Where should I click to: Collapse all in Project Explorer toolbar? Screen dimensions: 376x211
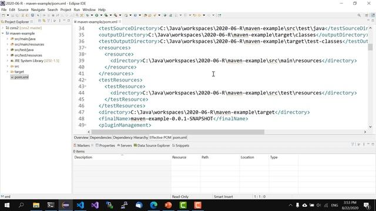[39, 21]
